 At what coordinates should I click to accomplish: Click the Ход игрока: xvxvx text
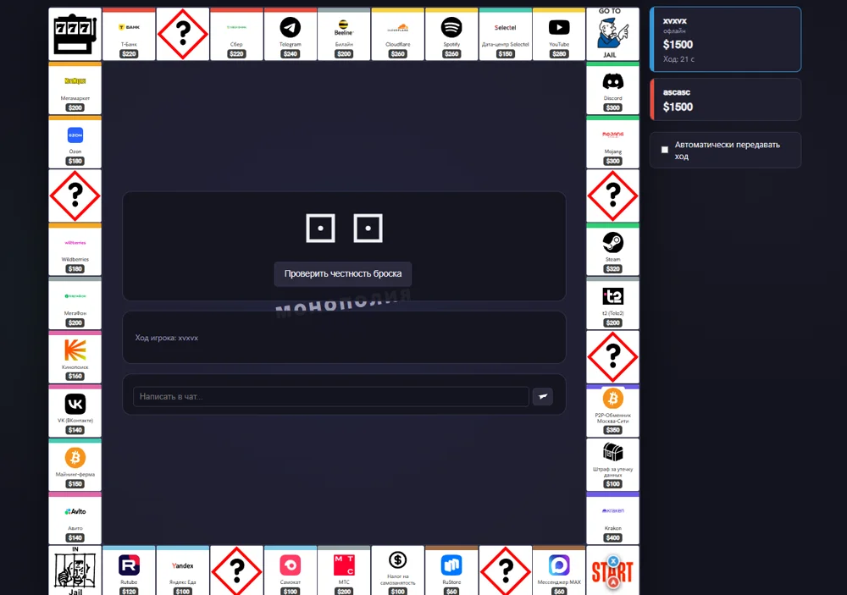pyautogui.click(x=166, y=338)
